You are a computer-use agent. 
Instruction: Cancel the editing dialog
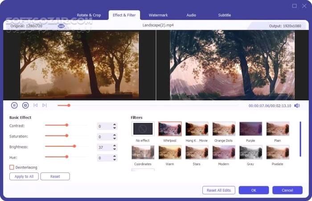pyautogui.click(x=287, y=190)
